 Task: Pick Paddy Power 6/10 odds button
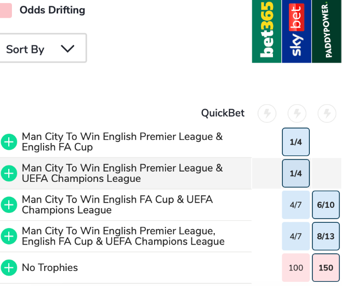point(326,205)
